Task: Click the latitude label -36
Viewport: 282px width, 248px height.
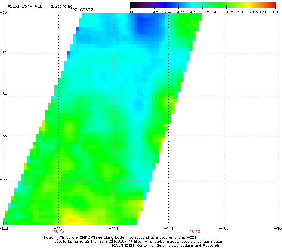Action: pyautogui.click(x=3, y=136)
